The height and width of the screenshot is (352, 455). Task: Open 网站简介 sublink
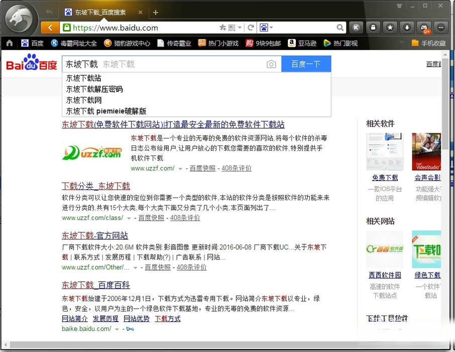tap(74, 319)
